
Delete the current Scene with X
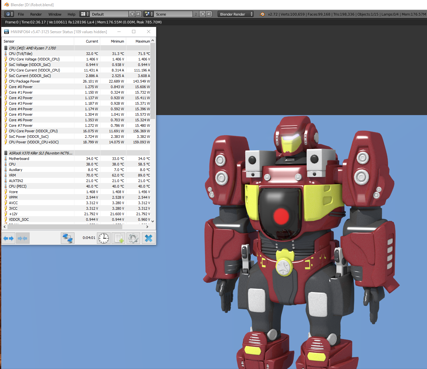[209, 14]
